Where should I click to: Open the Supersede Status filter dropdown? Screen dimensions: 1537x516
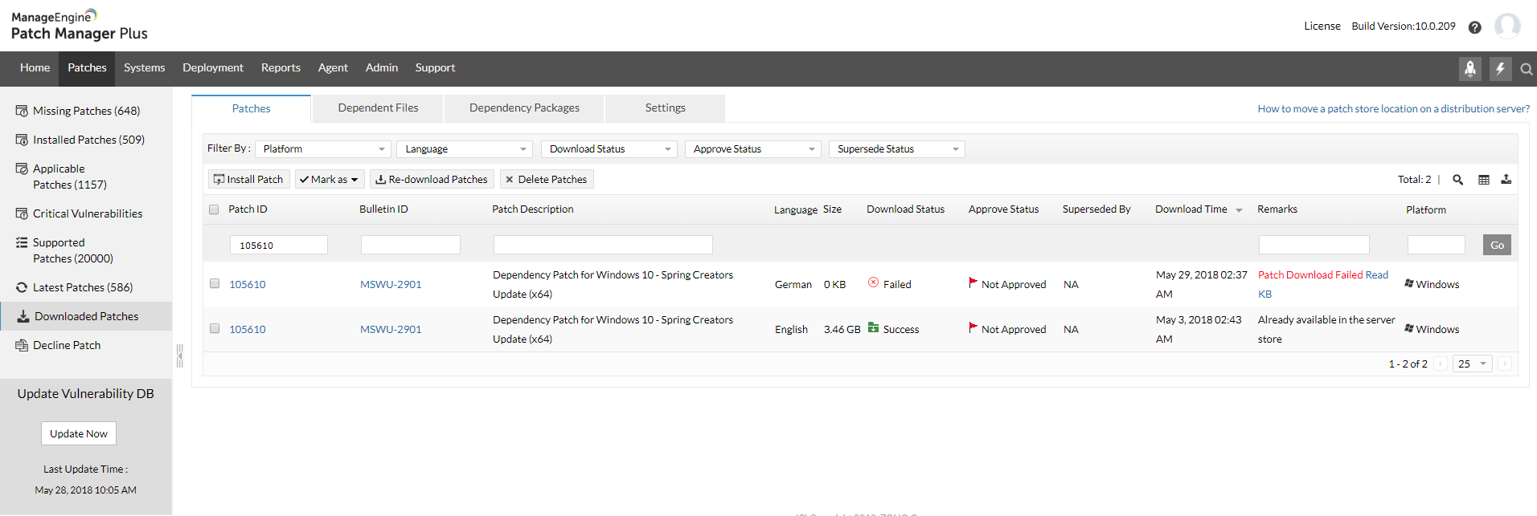click(x=897, y=149)
